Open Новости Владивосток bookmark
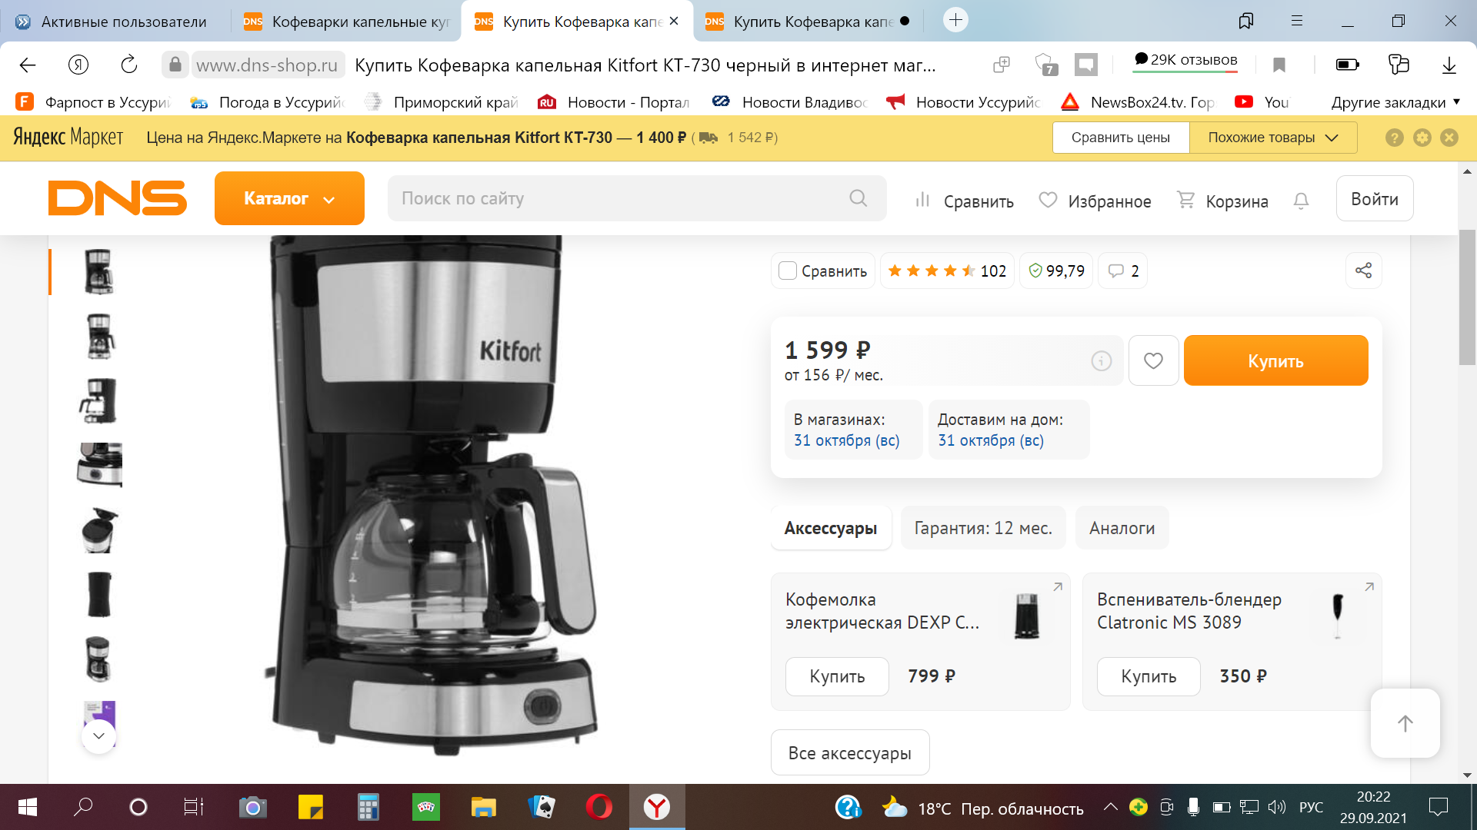Image resolution: width=1477 pixels, height=830 pixels. point(790,102)
